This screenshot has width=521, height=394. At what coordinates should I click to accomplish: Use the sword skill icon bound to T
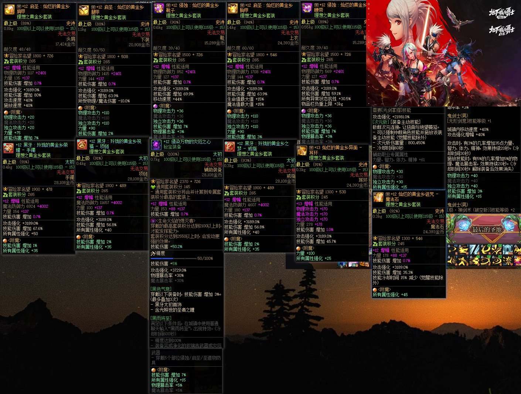pyautogui.click(x=497, y=249)
